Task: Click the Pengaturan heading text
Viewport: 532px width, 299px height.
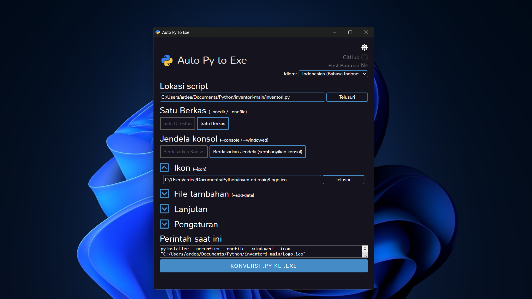Action: 196,224
